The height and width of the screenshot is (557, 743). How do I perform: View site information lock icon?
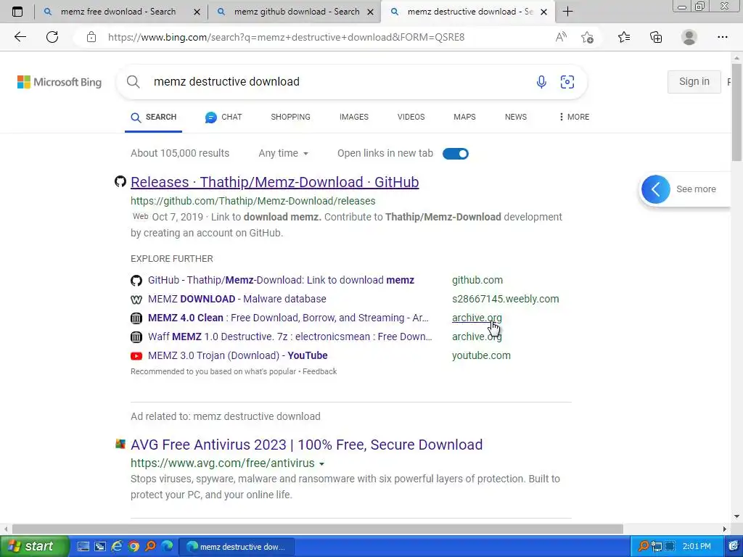click(x=91, y=37)
